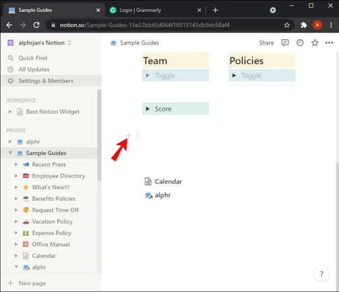339x292 pixels.
Task: Open the page comments icon
Action: coord(285,43)
